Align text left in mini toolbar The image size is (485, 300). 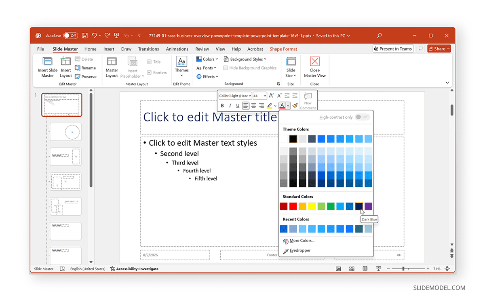pyautogui.click(x=246, y=106)
